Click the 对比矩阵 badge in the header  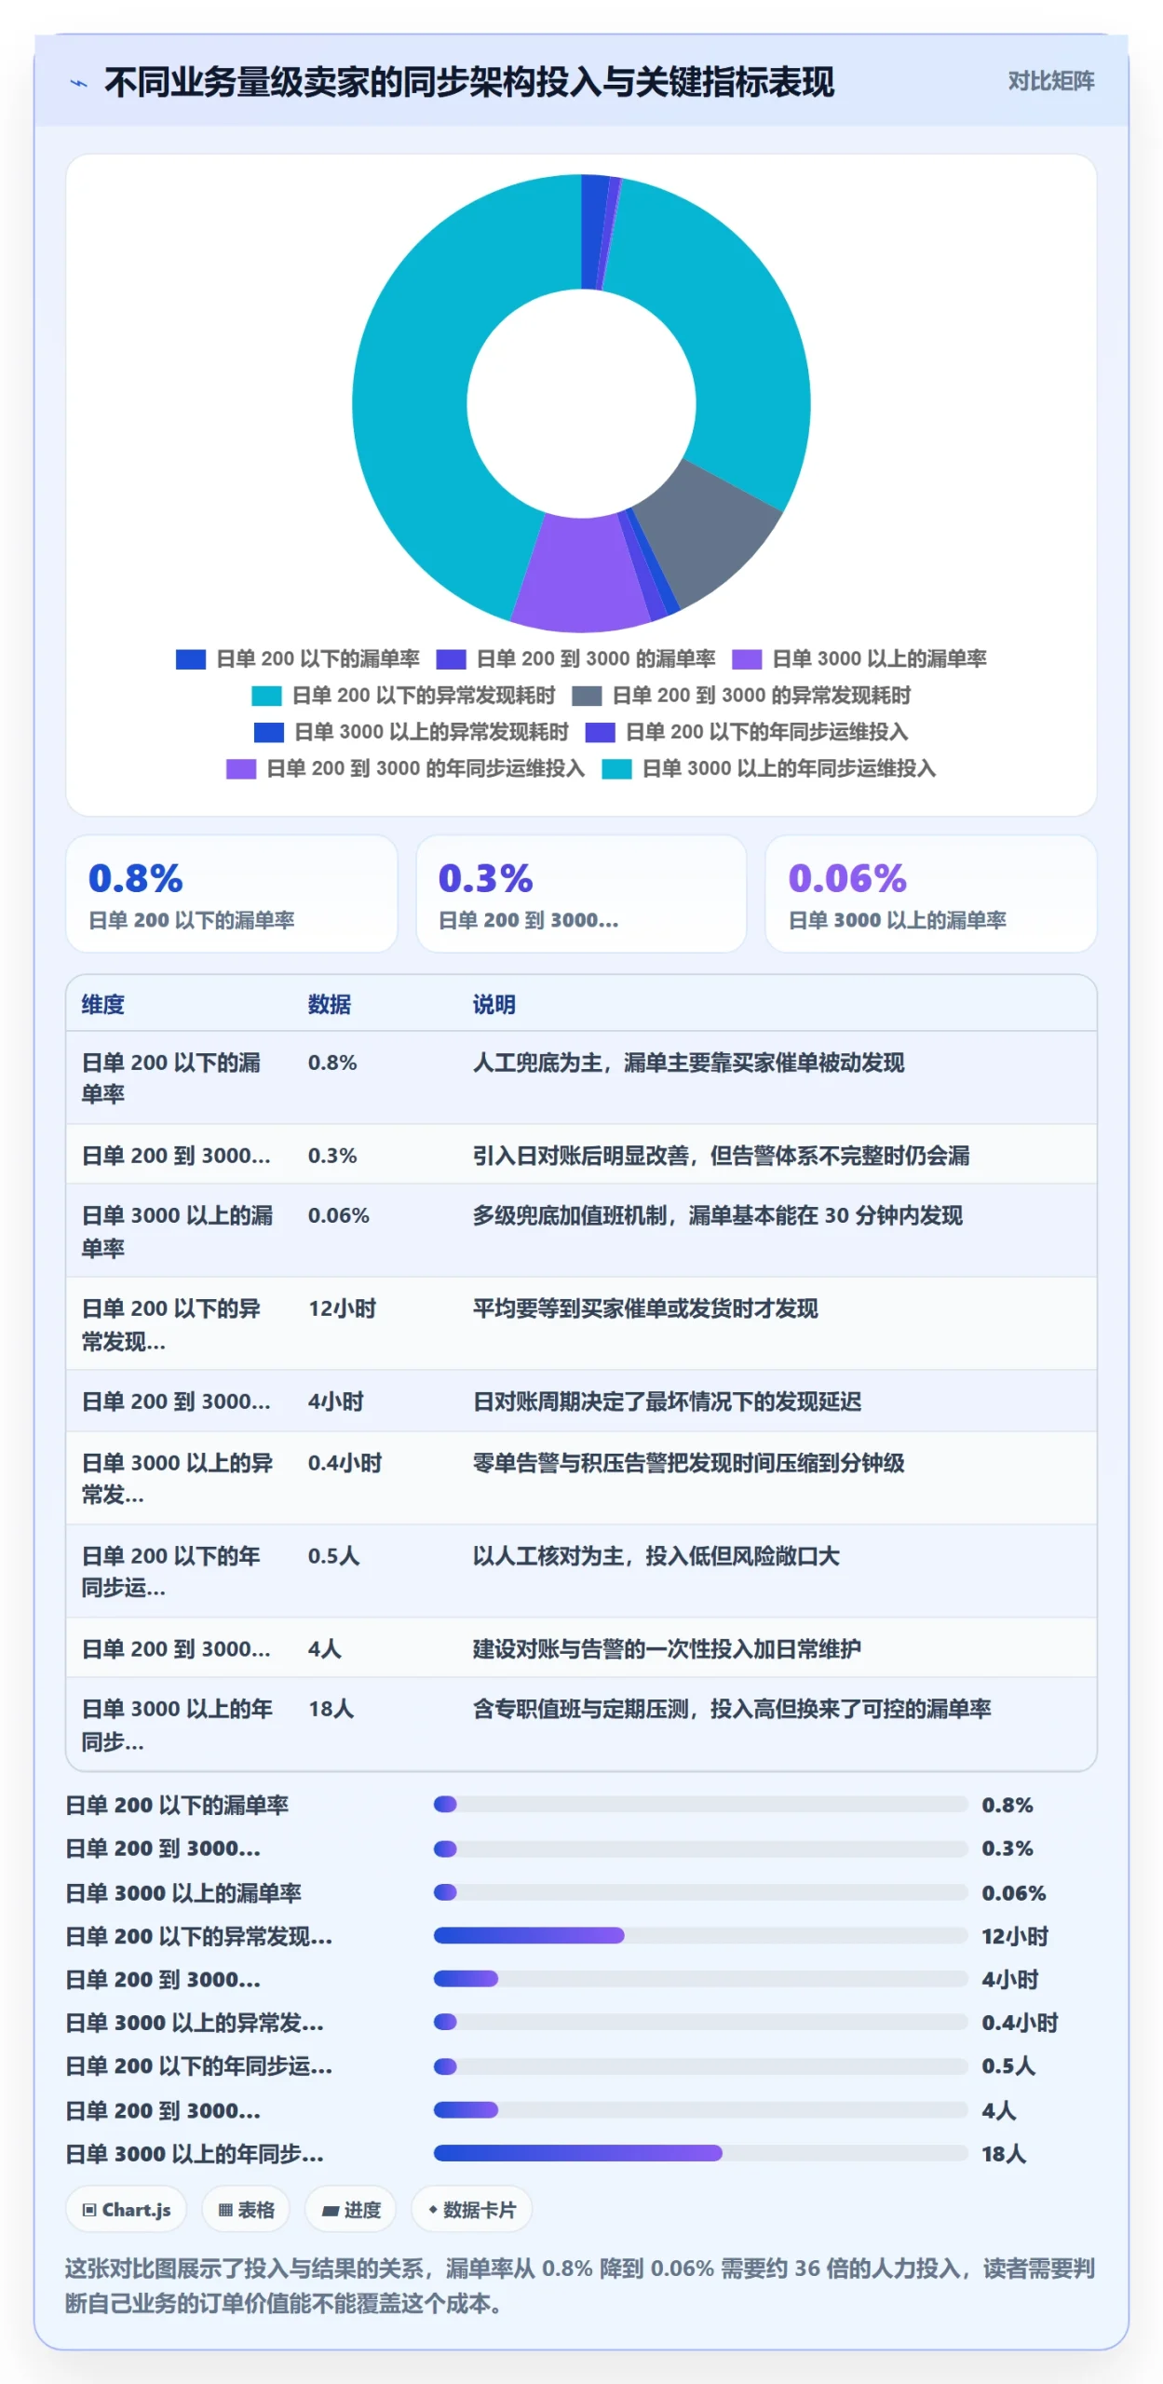1050,81
